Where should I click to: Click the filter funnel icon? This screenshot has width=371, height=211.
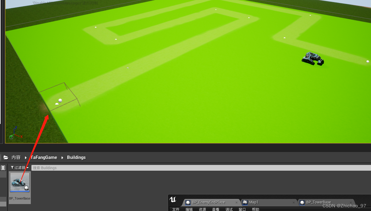coord(12,168)
